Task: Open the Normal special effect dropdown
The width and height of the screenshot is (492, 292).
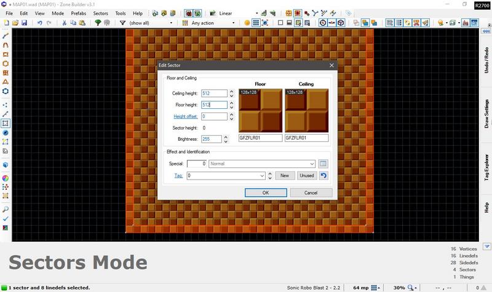Action: 312,164
